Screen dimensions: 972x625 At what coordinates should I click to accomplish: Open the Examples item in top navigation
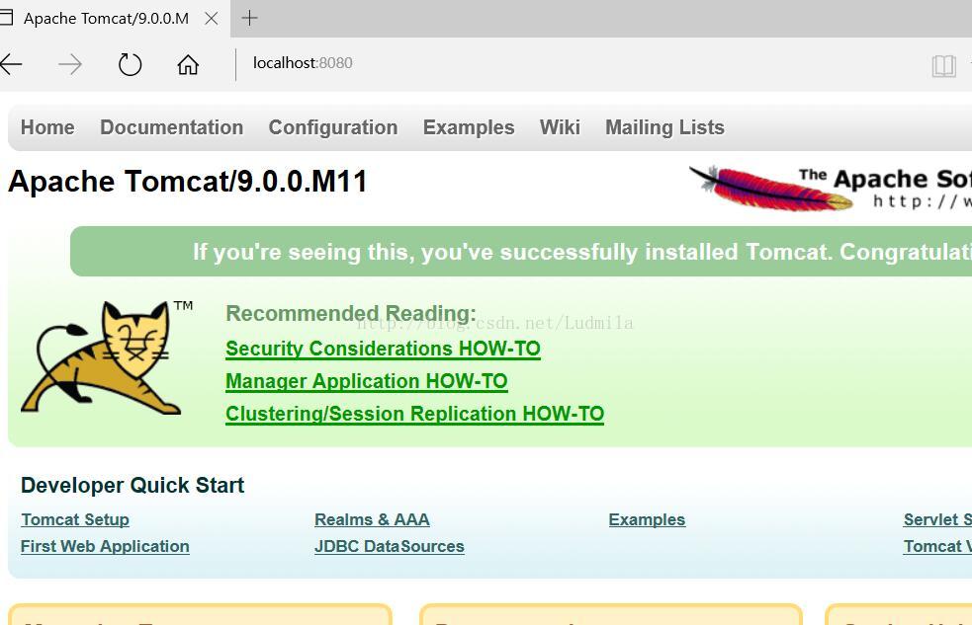(x=469, y=127)
